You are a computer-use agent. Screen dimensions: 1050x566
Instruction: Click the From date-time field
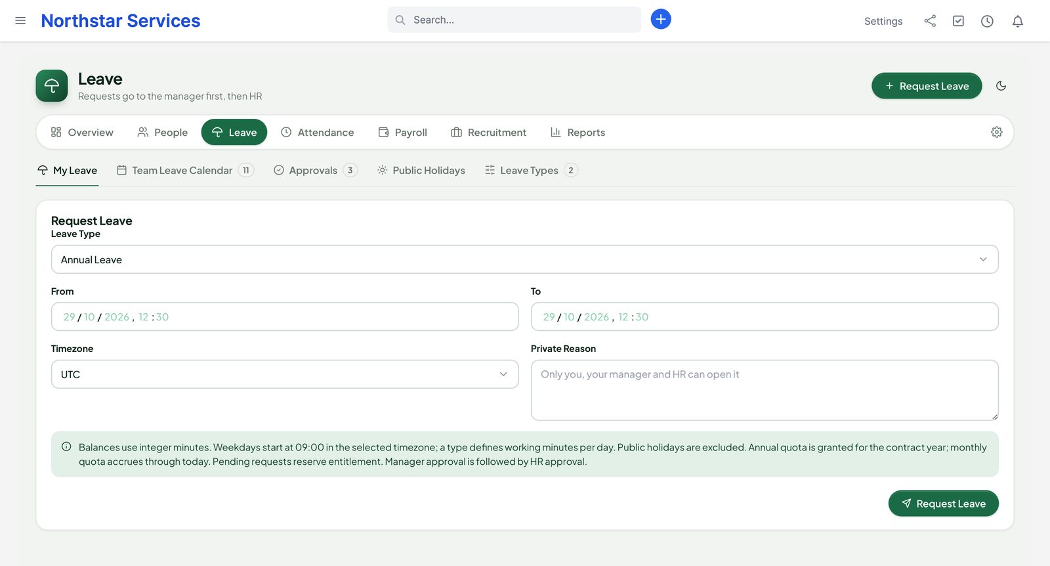click(285, 316)
